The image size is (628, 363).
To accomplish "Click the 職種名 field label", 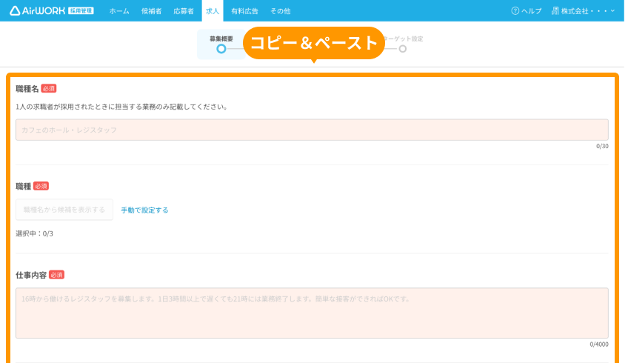I will point(27,89).
